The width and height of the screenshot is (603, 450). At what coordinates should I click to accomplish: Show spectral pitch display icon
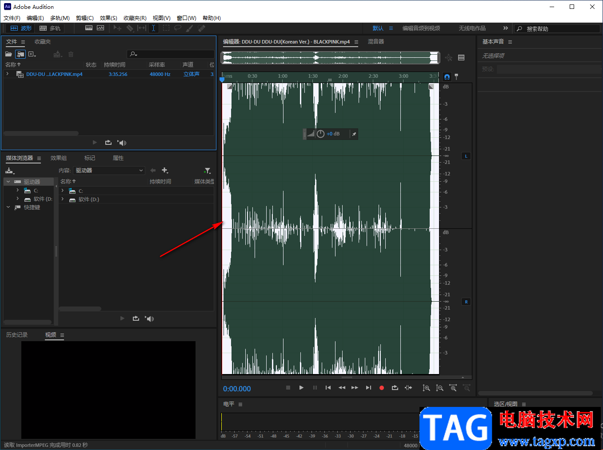100,28
